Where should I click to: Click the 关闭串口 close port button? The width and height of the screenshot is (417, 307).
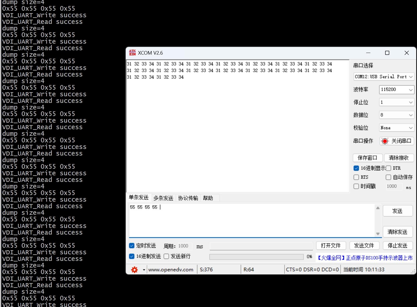[396, 141]
